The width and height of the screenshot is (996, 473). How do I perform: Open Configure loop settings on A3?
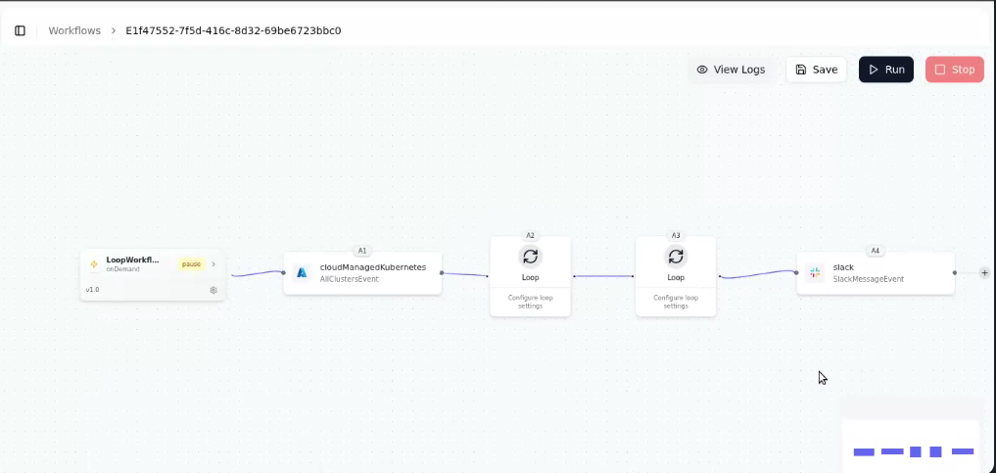coord(676,302)
